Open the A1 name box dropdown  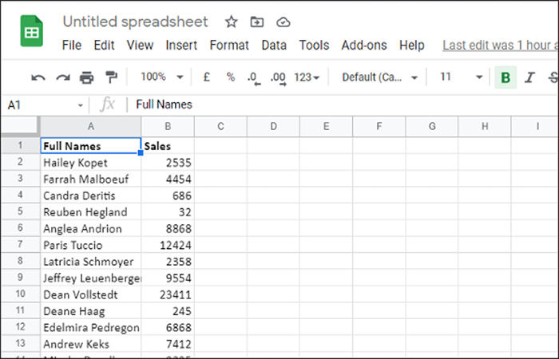(80, 105)
